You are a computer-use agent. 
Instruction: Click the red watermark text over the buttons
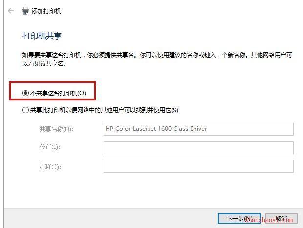269,220
